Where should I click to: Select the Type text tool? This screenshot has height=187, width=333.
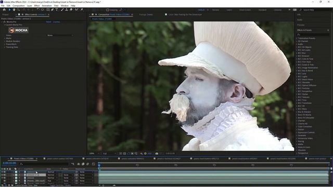(x=57, y=10)
